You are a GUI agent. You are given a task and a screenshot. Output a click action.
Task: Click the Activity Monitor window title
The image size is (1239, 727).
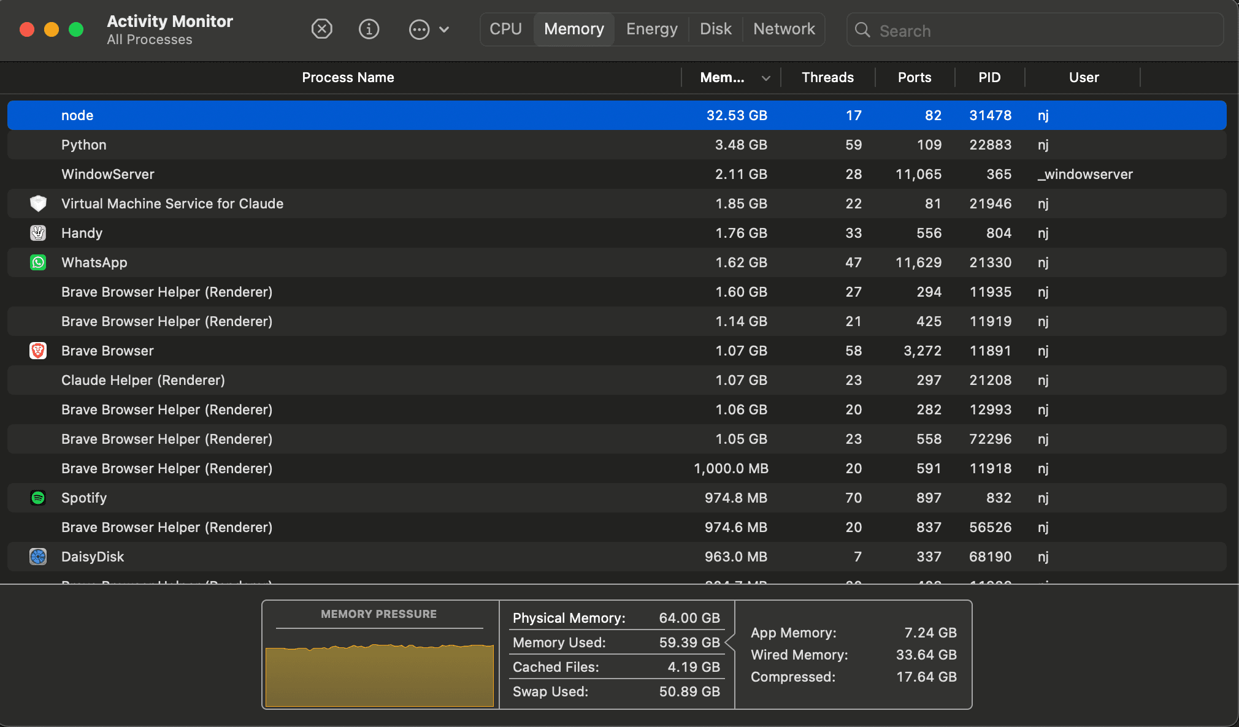coord(170,21)
